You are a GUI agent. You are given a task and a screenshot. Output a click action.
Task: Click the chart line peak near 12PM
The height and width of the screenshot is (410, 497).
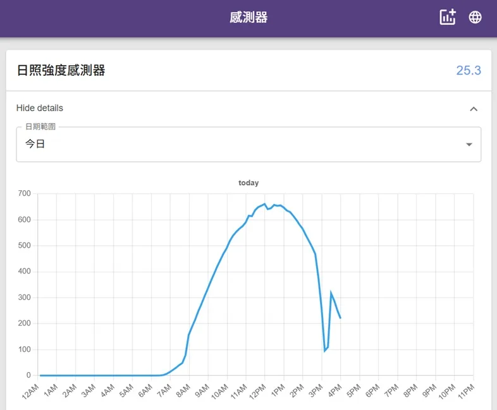(x=264, y=204)
